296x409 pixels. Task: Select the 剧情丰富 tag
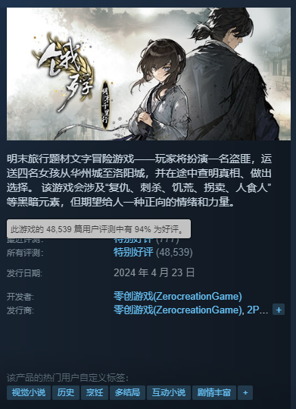(x=214, y=392)
